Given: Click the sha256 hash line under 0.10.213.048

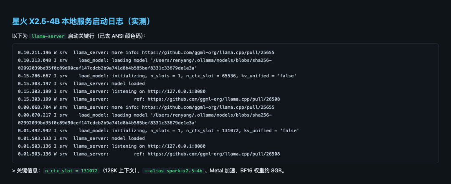Looking at the screenshot, I should point(108,68).
